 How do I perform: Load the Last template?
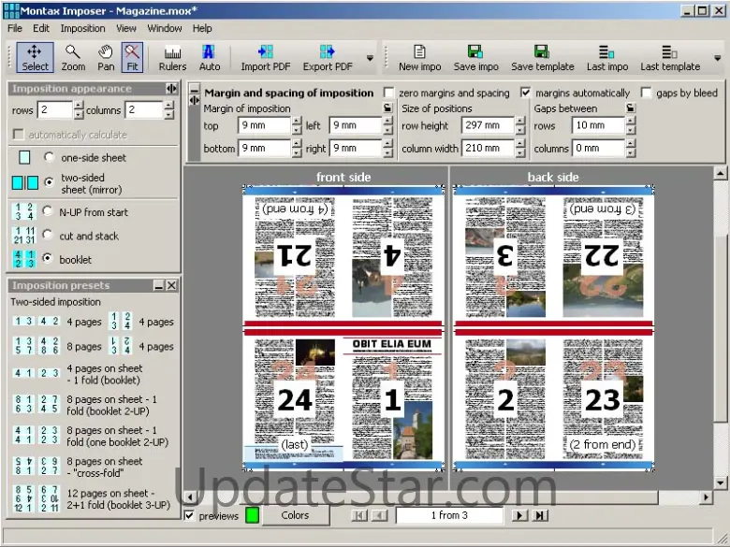pos(670,58)
